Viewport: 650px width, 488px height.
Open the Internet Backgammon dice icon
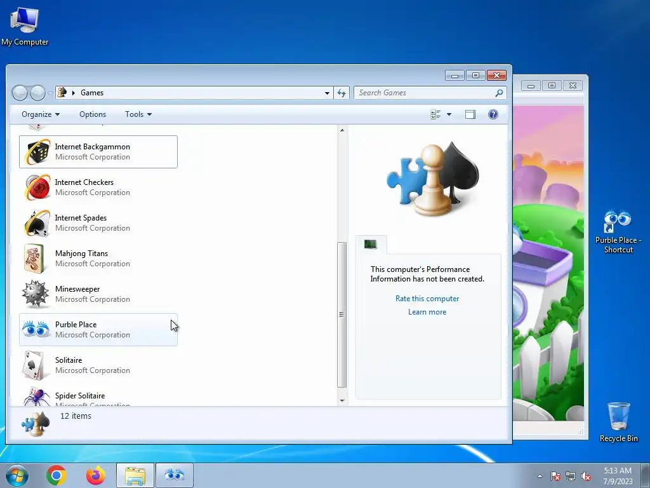[x=37, y=152]
